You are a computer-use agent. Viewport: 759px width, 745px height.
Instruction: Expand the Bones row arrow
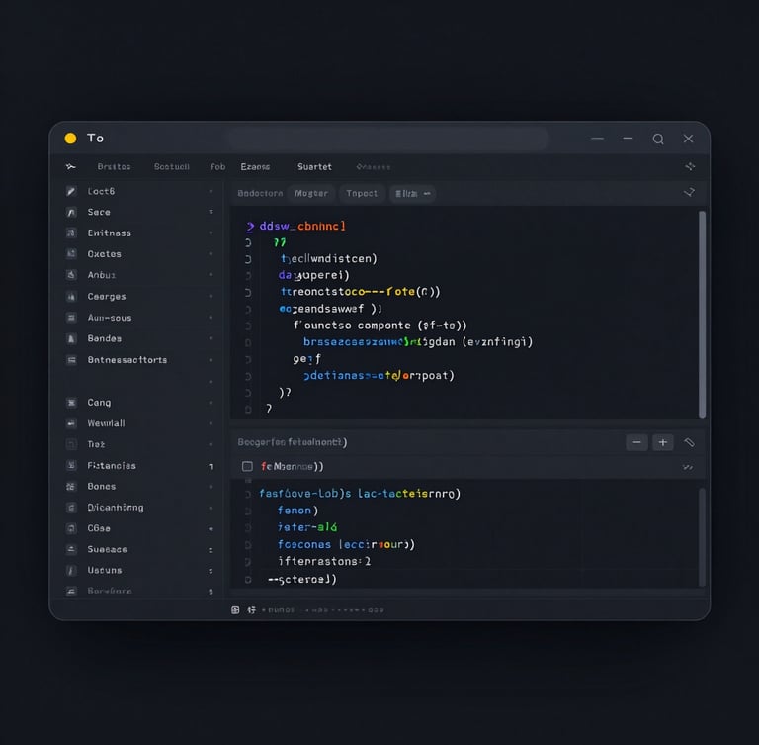coord(211,487)
